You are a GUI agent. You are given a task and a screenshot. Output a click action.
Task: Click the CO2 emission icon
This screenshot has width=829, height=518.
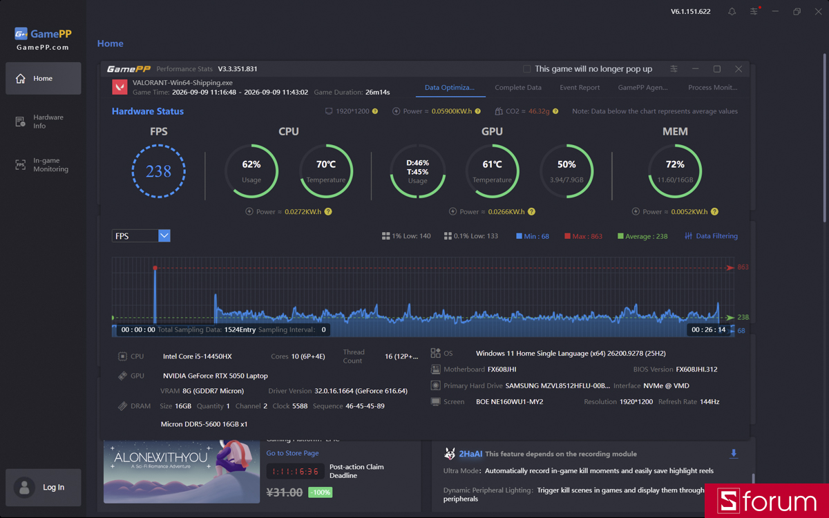499,111
